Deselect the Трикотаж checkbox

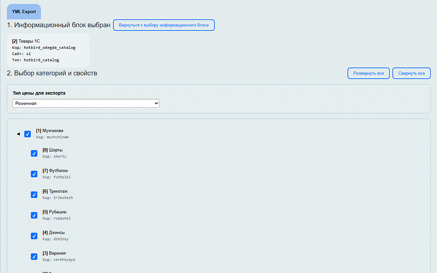[x=34, y=195]
